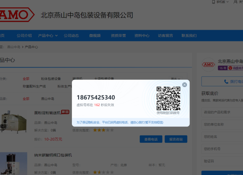Close the virtual phone number popup
This screenshot has width=243, height=175.
pyautogui.click(x=184, y=85)
